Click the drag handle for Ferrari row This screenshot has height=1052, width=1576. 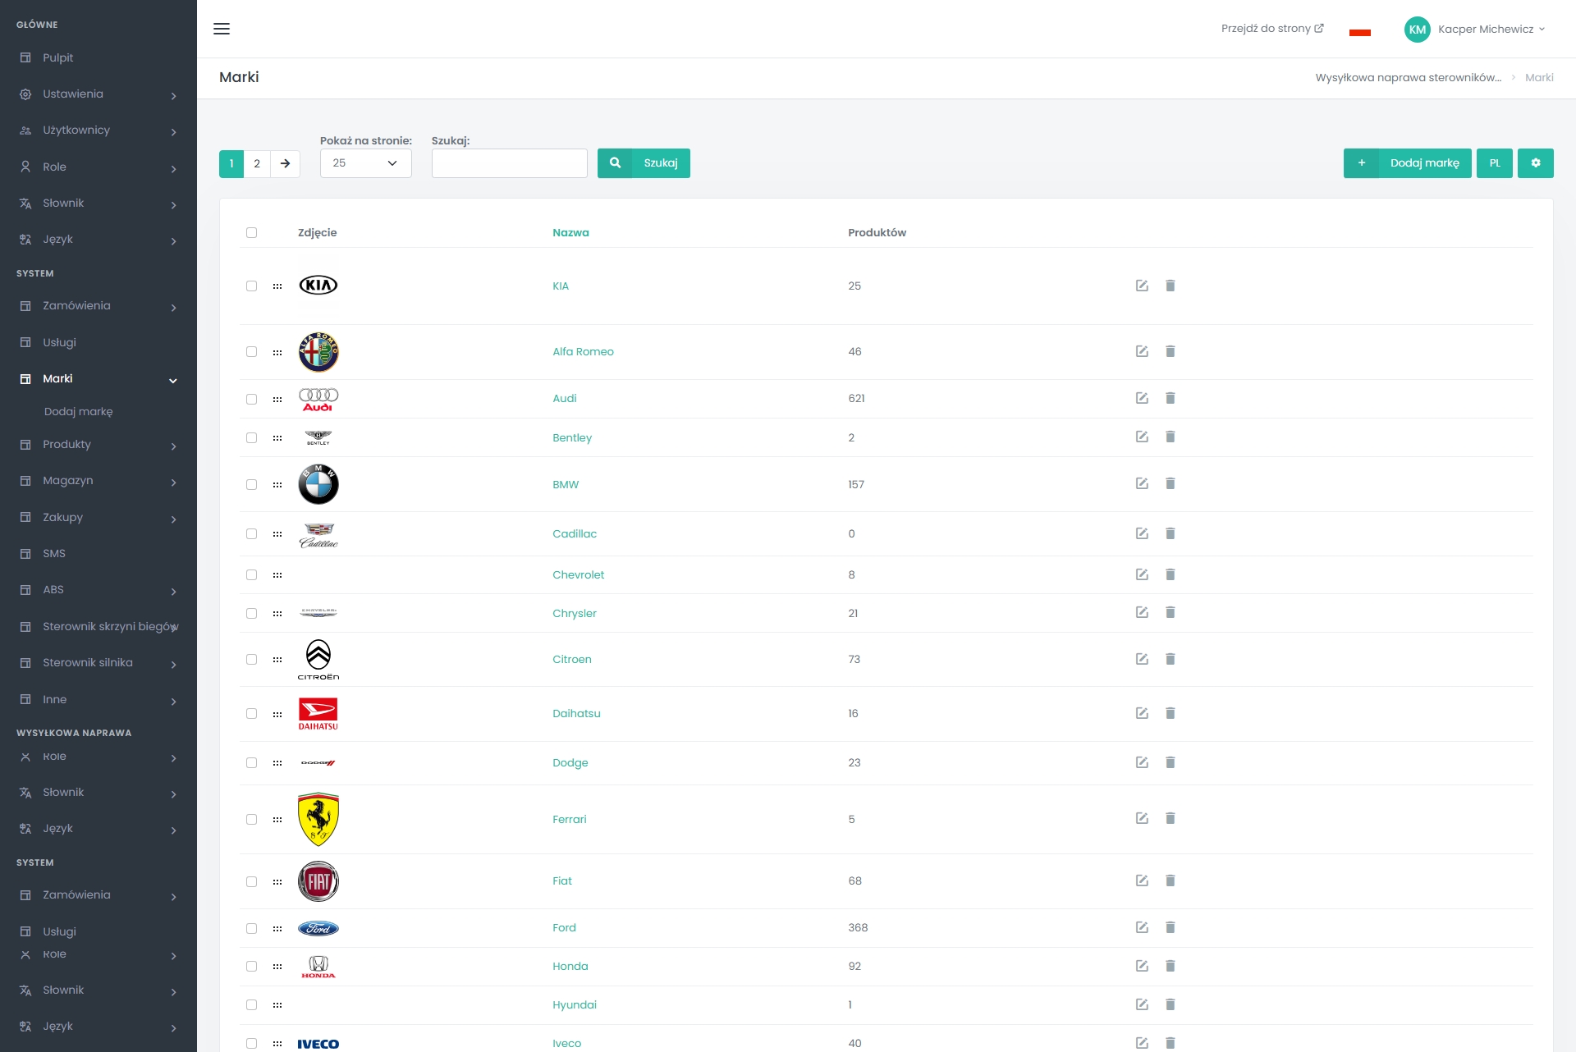[x=277, y=820]
